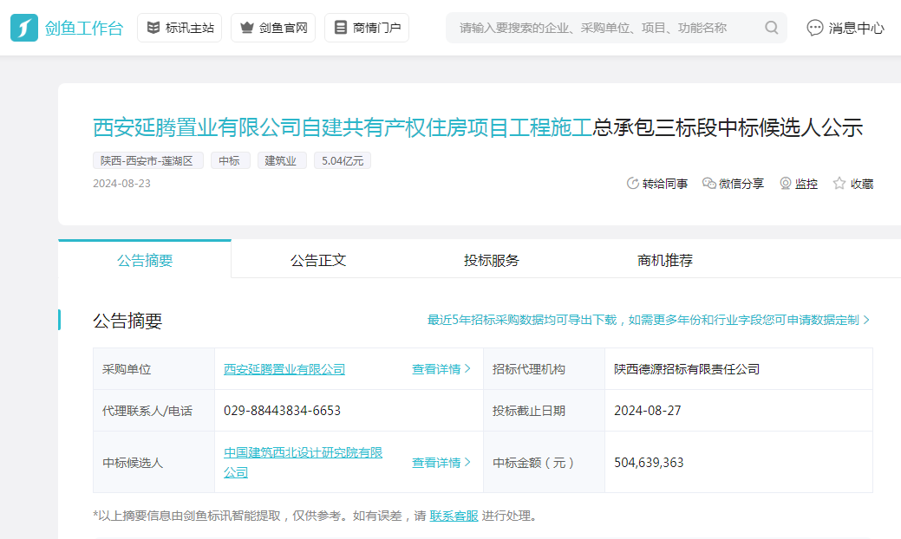The height and width of the screenshot is (539, 901).
Task: Click the 剑鱼工作台 logo icon
Action: pyautogui.click(x=24, y=28)
